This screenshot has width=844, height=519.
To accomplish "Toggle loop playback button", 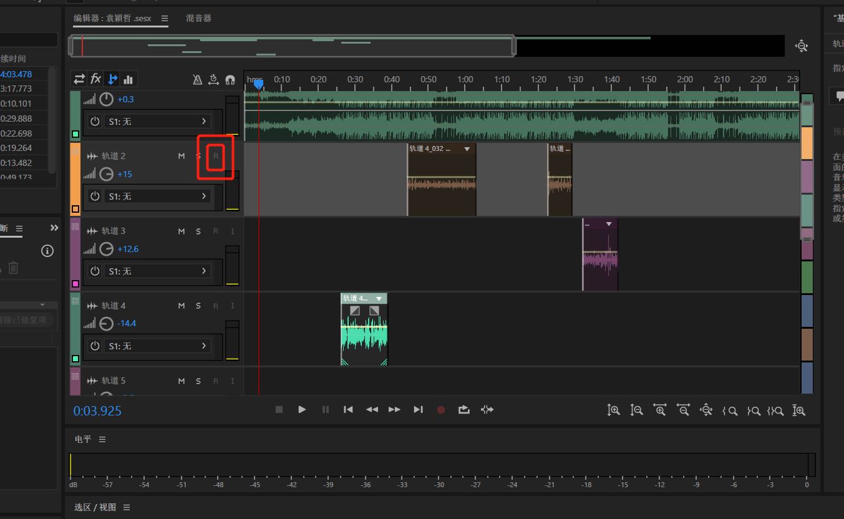I will [x=463, y=410].
